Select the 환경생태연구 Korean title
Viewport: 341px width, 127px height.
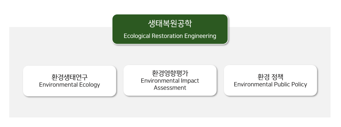70,77
